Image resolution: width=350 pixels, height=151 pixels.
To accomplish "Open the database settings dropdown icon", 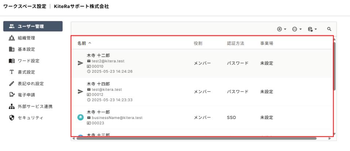I will pos(312,29).
